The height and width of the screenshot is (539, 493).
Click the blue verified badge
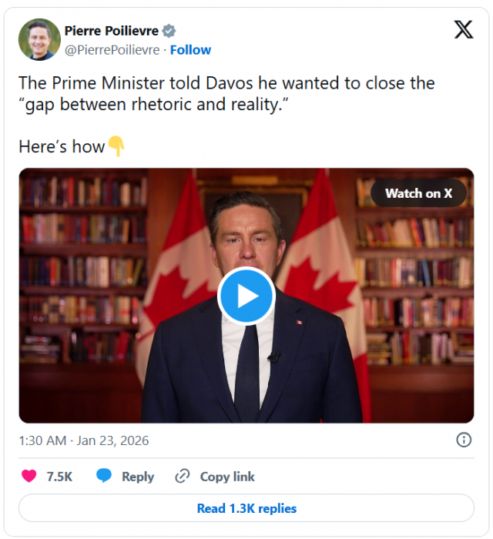169,31
